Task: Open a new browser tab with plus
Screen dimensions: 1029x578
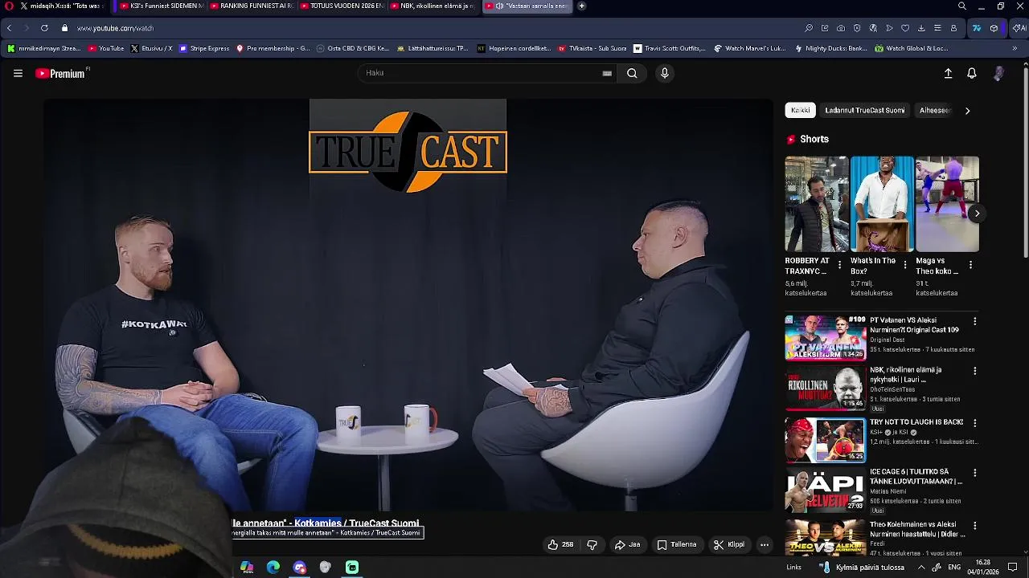Action: (x=581, y=6)
